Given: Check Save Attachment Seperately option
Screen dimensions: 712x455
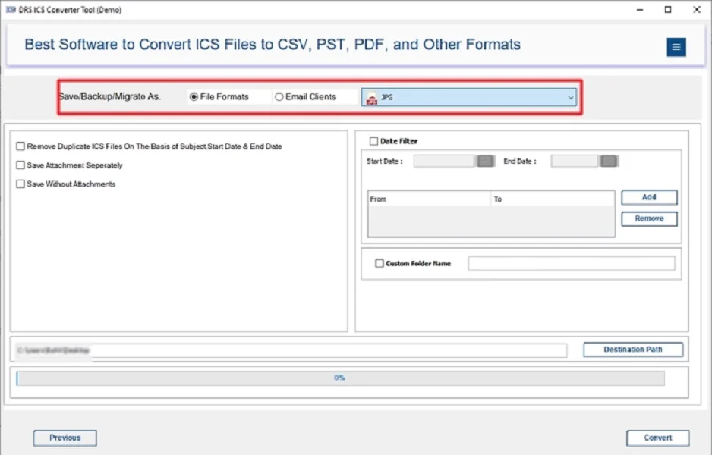Looking at the screenshot, I should pyautogui.click(x=20, y=165).
